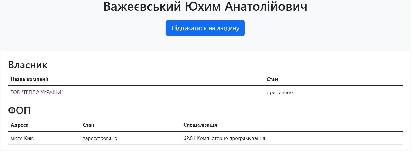Click the 'Підписатись на людину' button
The width and height of the screenshot is (413, 152).
[x=205, y=28]
